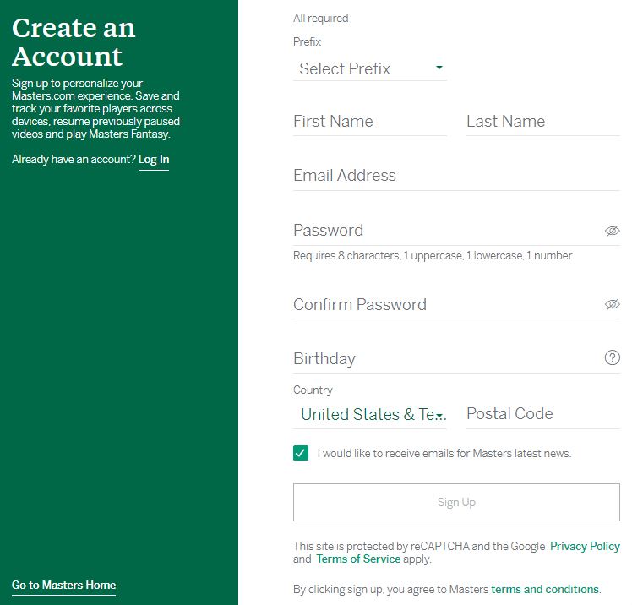632x605 pixels.
Task: Click the First Name input field
Action: pyautogui.click(x=369, y=122)
